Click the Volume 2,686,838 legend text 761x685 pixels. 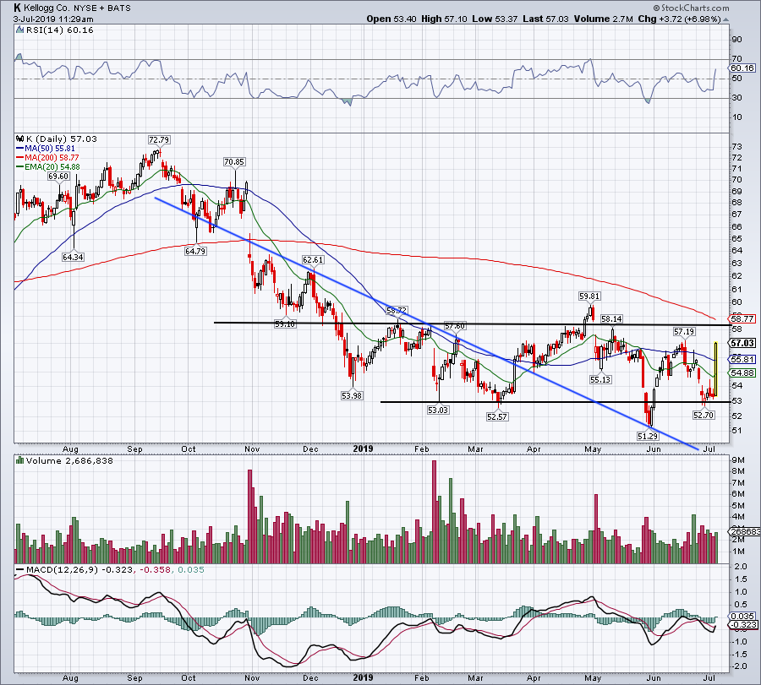pyautogui.click(x=69, y=460)
